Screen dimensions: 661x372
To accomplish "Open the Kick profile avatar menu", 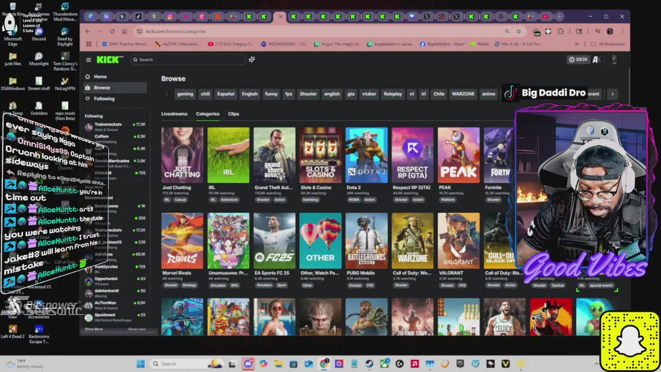I will click(x=614, y=59).
